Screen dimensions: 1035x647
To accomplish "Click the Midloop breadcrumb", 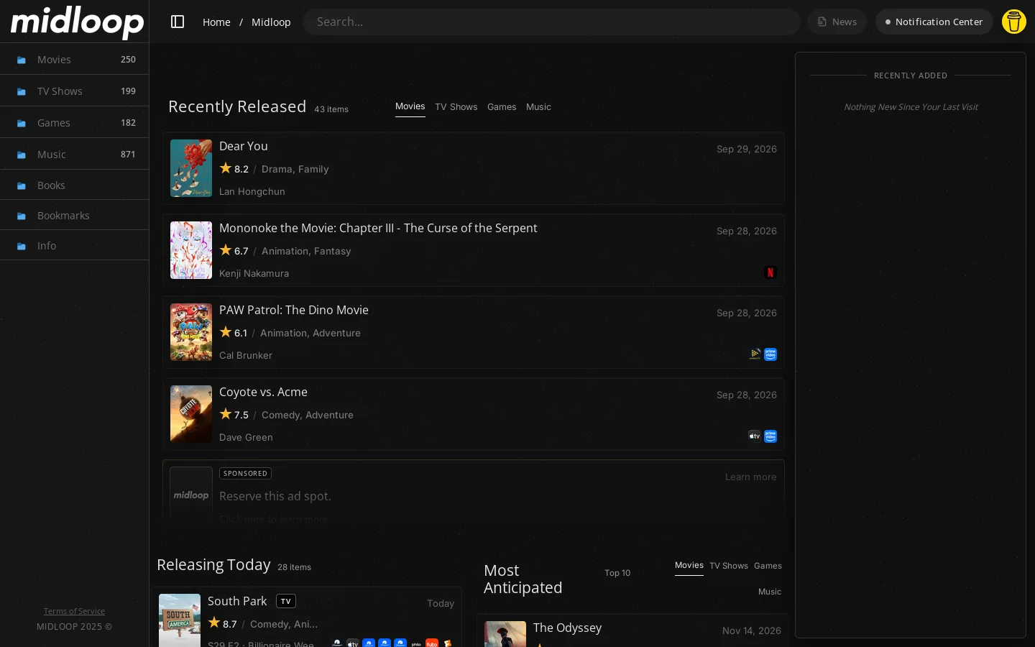I will pos(271,22).
